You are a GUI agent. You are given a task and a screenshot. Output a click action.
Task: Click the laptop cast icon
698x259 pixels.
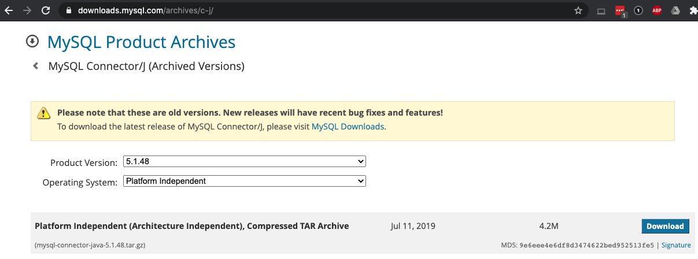tap(601, 10)
